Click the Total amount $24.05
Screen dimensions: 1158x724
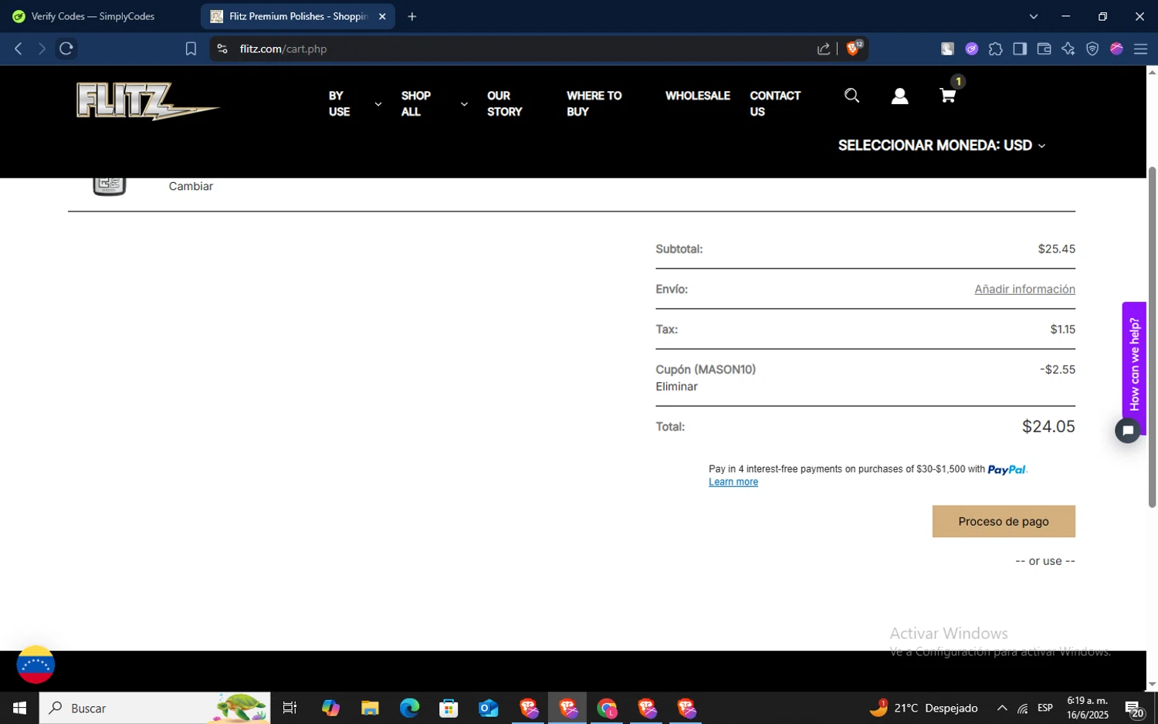[1048, 427]
